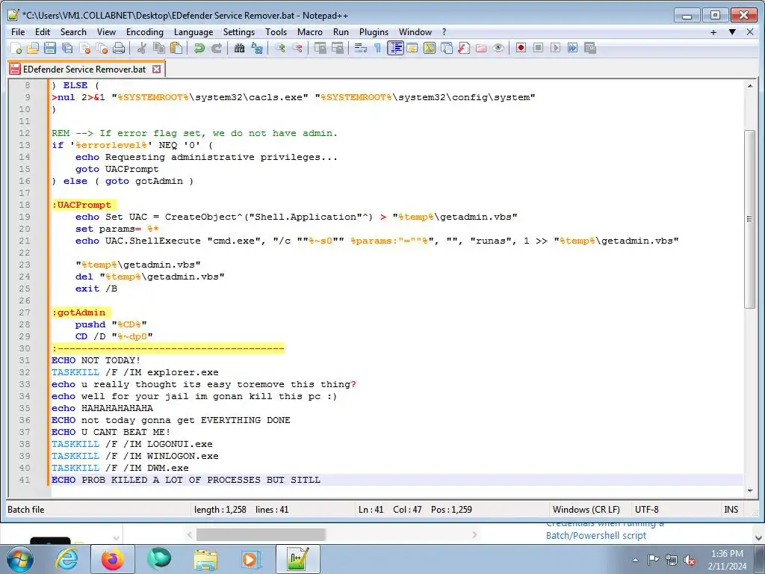Toggle Show All Characters pilcrow
Image resolution: width=765 pixels, height=574 pixels.
377,48
